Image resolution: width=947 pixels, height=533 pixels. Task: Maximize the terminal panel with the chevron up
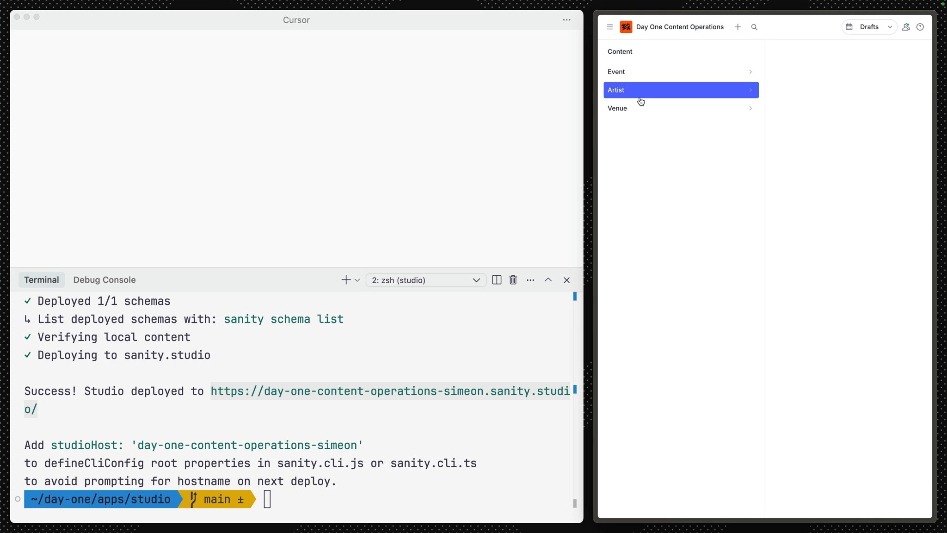click(x=548, y=280)
